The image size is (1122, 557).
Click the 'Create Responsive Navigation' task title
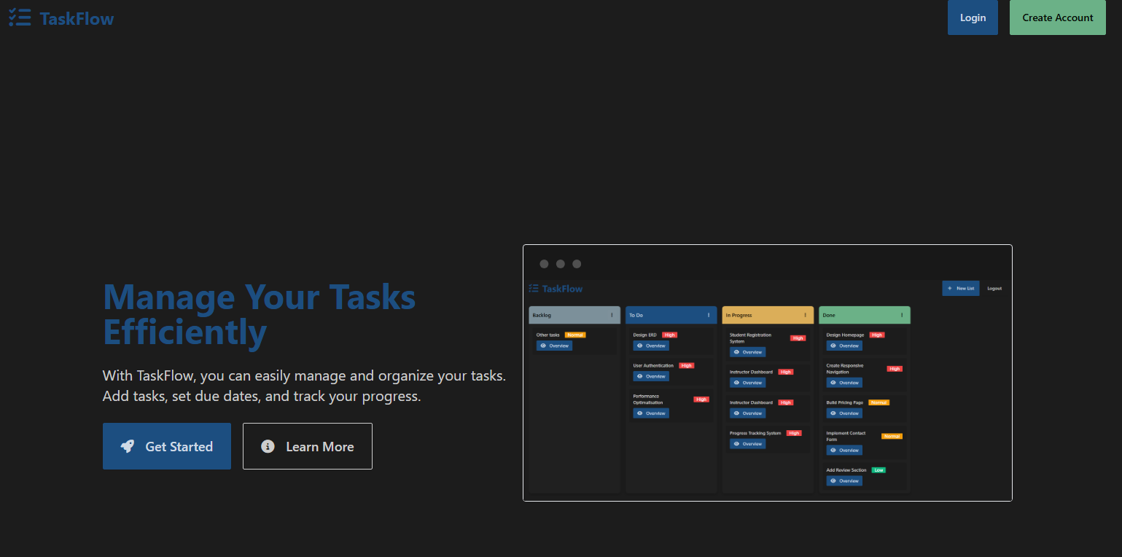(845, 368)
